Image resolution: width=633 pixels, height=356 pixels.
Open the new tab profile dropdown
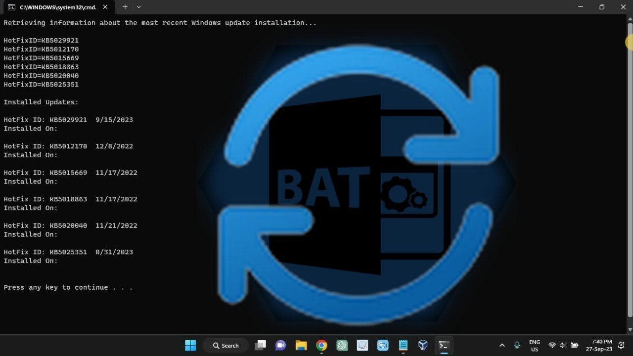click(x=139, y=7)
